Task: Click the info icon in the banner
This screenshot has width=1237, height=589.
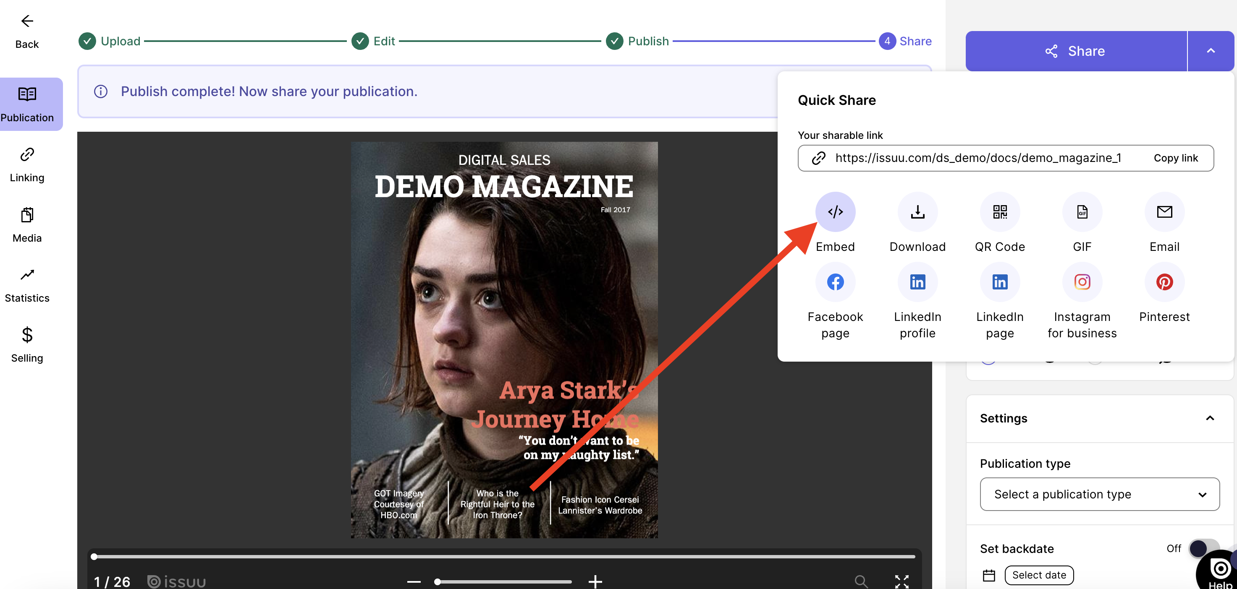Action: [100, 91]
